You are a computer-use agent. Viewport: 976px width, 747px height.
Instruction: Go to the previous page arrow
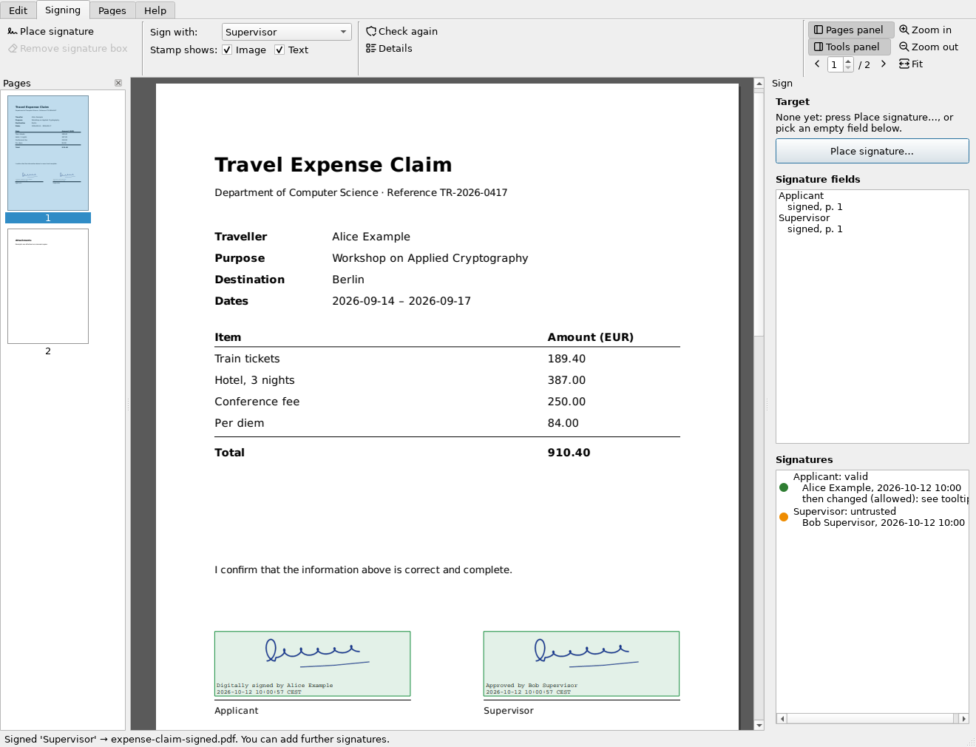click(817, 64)
